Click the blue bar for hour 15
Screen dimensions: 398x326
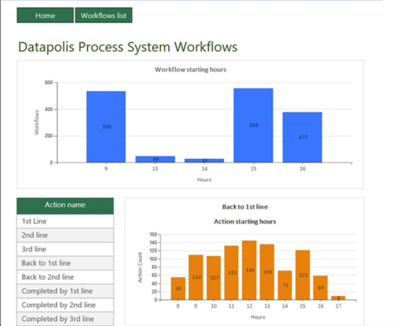click(x=253, y=126)
